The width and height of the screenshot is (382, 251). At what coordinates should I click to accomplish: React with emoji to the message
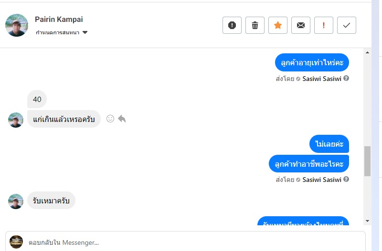coord(110,119)
